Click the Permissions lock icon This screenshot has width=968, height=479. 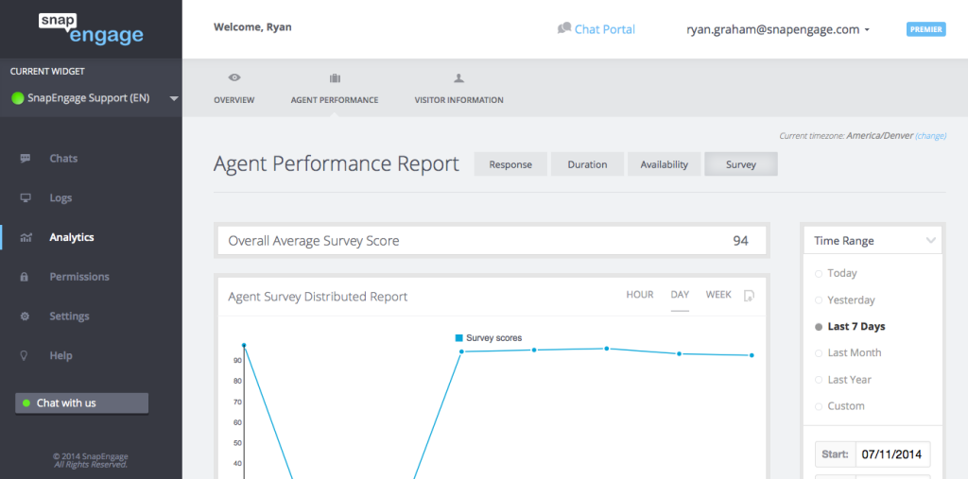click(x=25, y=277)
